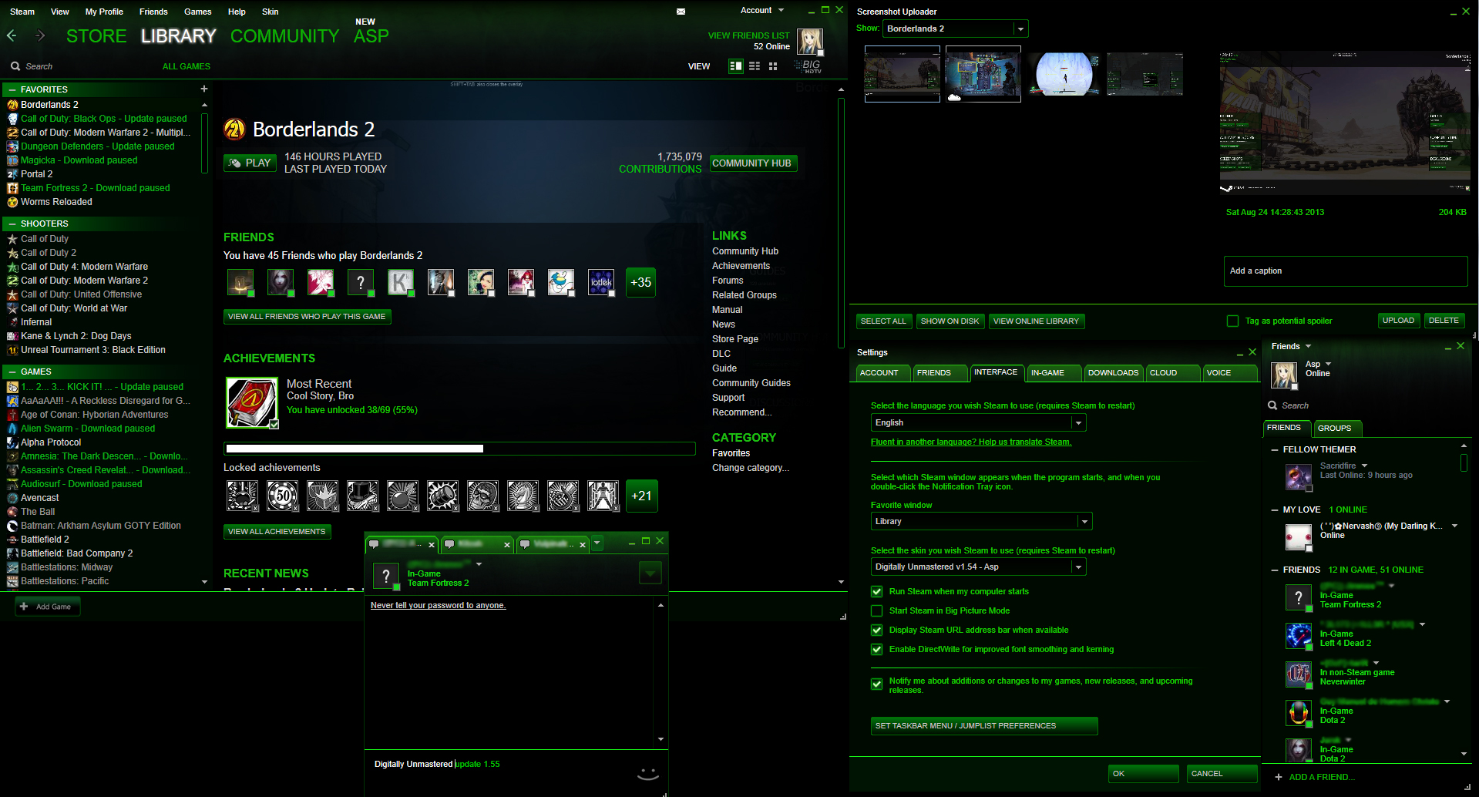Image resolution: width=1479 pixels, height=797 pixels.
Task: Open the Show game dropdown in Screenshot Uploader
Action: [x=955, y=29]
